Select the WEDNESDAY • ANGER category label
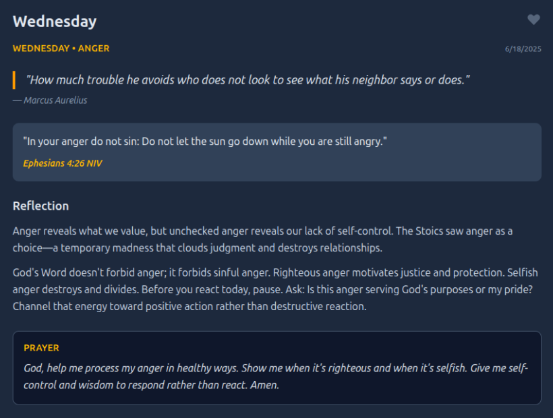 click(61, 49)
